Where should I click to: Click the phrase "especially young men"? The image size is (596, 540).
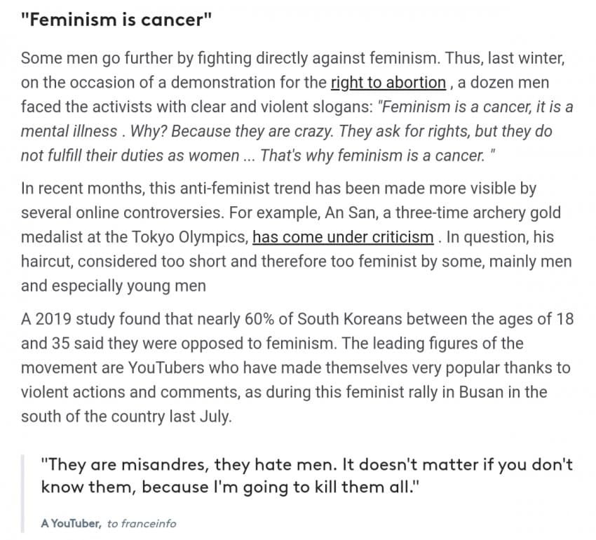click(129, 285)
